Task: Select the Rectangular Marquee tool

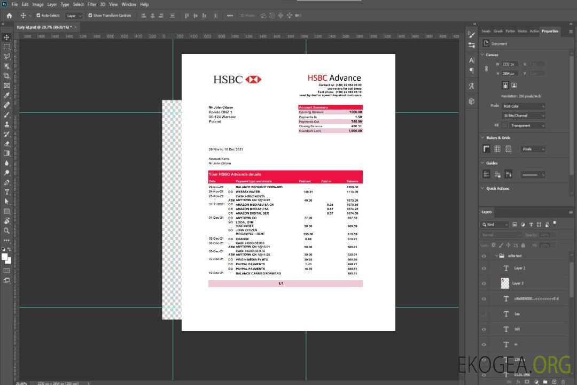Action: click(6, 47)
